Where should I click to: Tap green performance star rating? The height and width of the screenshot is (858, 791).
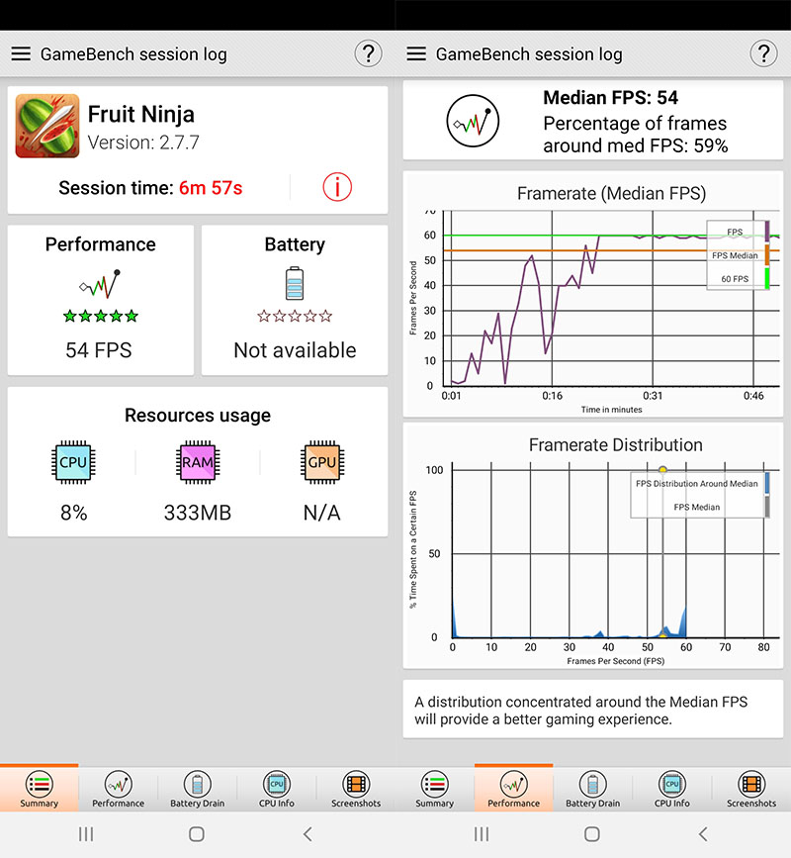101,316
